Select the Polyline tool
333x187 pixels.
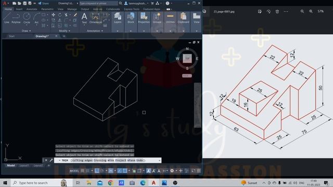(16, 18)
